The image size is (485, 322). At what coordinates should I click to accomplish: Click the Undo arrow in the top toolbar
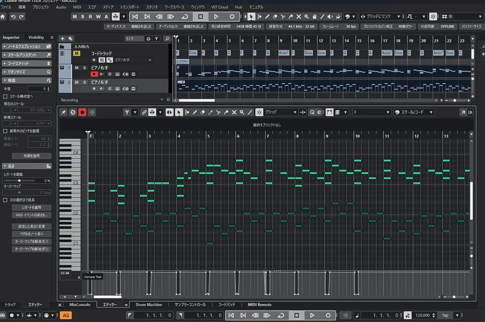click(13, 17)
